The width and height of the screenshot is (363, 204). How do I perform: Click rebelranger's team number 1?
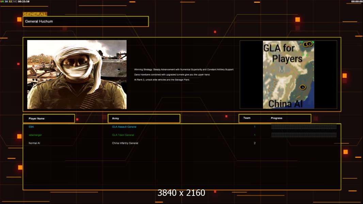click(255, 135)
